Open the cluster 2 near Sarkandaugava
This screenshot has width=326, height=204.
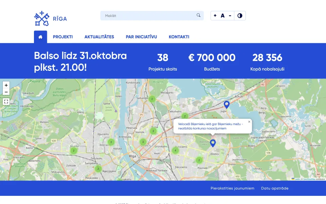coord(152,99)
